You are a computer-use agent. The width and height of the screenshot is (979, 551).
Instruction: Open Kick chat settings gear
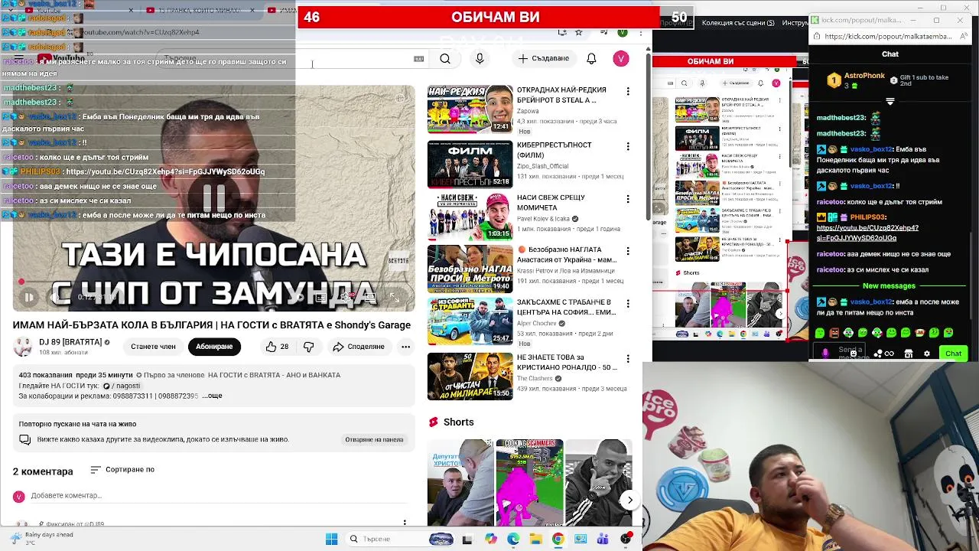[x=927, y=354]
